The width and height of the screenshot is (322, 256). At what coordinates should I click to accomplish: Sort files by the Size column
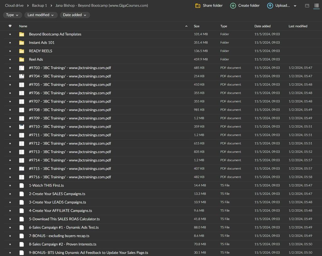tap(197, 26)
